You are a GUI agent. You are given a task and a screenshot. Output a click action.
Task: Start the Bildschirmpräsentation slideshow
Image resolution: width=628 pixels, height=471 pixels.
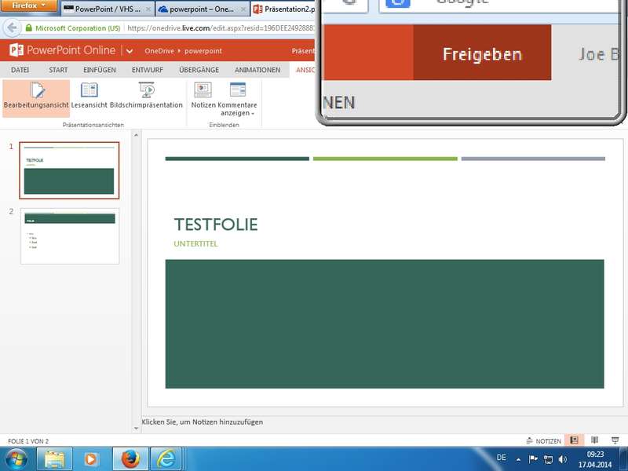tap(146, 96)
